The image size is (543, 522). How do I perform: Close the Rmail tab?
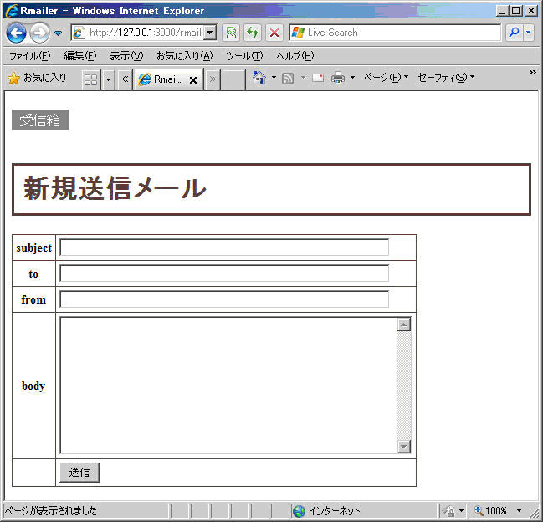click(193, 80)
